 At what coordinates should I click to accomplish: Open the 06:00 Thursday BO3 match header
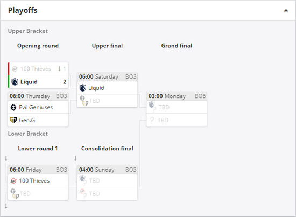(38, 96)
